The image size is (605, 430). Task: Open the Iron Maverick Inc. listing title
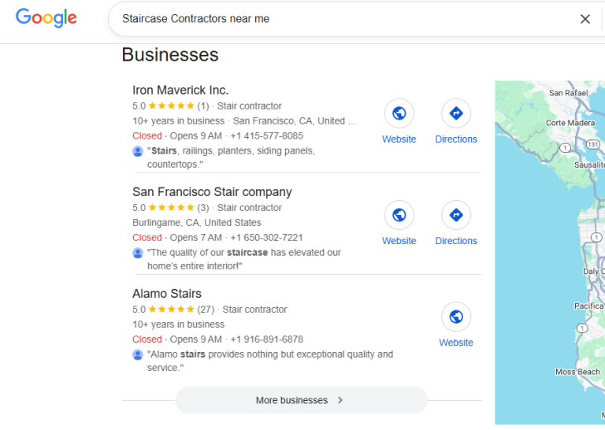point(180,90)
